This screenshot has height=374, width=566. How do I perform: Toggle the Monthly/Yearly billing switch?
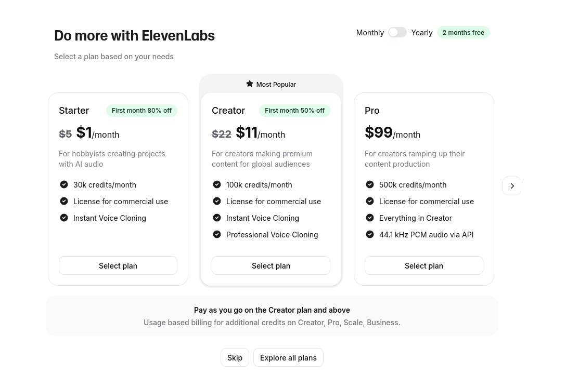click(397, 32)
